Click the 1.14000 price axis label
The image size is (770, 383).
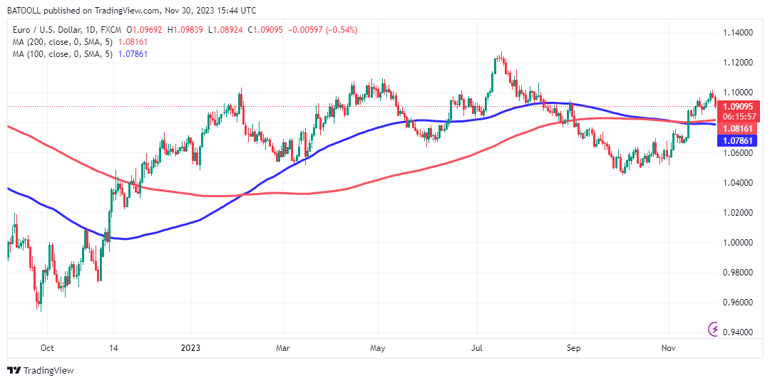[x=739, y=33]
